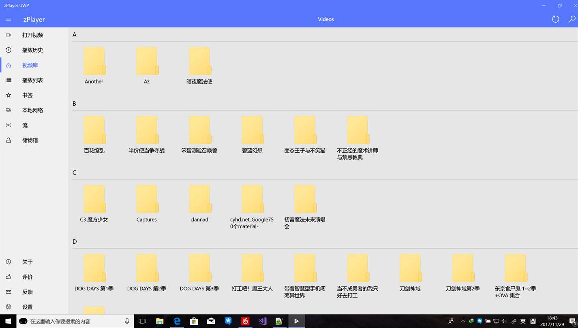Go to 视频库 in sidebar
Screen dimensions: 578x328
(x=34, y=65)
